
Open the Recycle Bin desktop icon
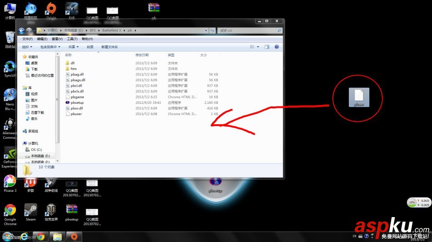[10, 40]
